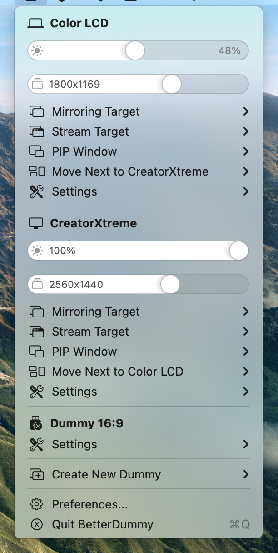This screenshot has height=553, width=278.
Task: Click Quit BetterDummy
Action: (102, 524)
